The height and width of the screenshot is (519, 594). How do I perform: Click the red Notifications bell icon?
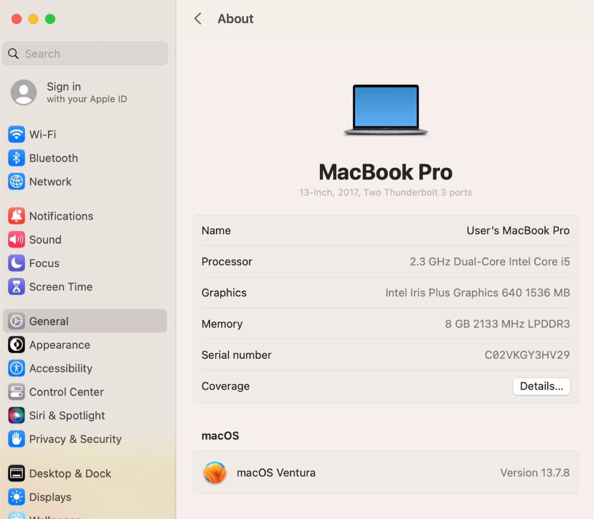tap(16, 216)
